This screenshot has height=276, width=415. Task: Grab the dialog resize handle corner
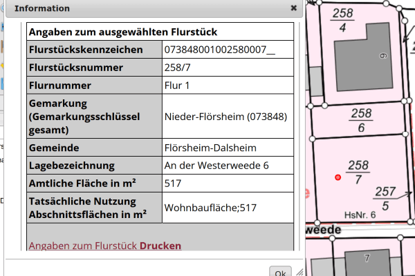[299, 272]
